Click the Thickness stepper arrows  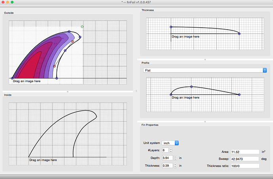174,166
